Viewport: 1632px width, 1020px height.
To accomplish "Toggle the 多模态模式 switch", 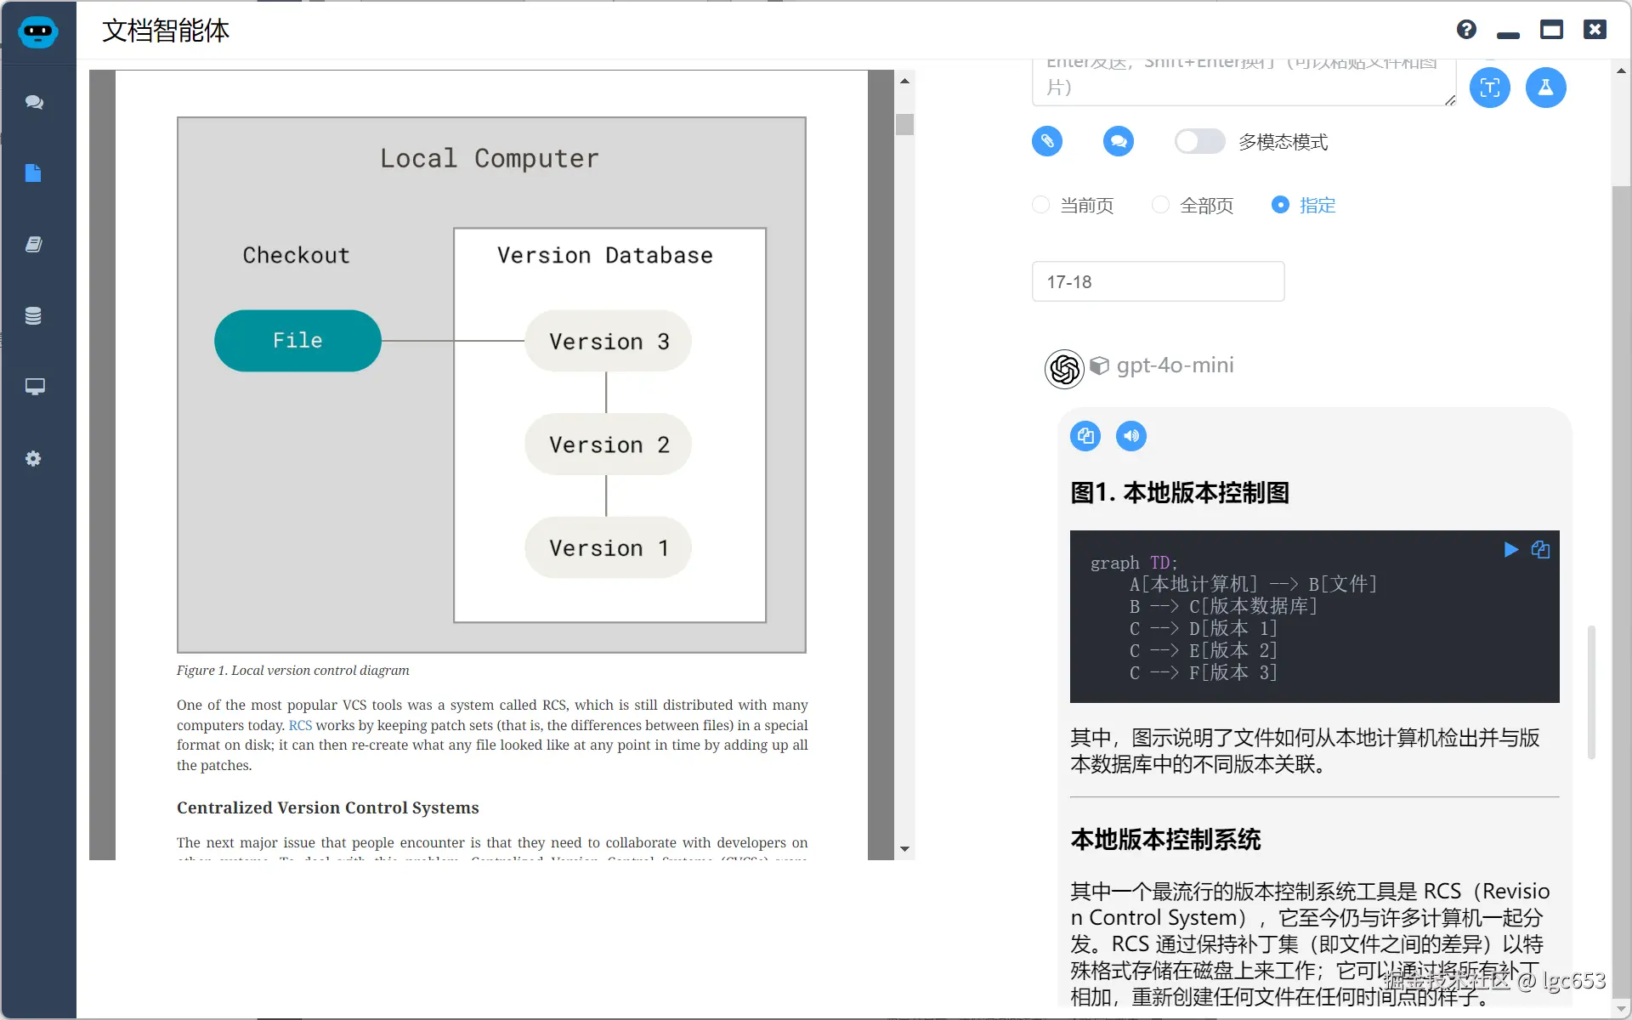I will pyautogui.click(x=1199, y=141).
